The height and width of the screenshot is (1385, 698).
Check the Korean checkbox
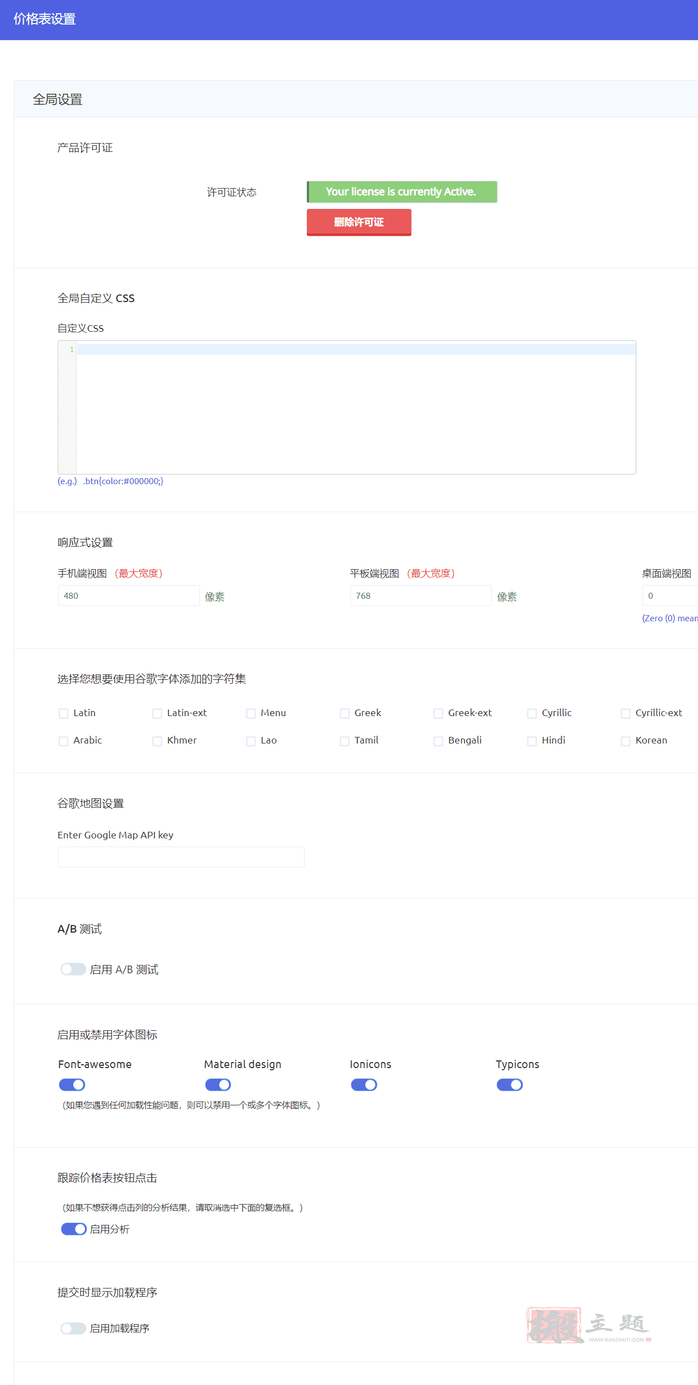626,741
